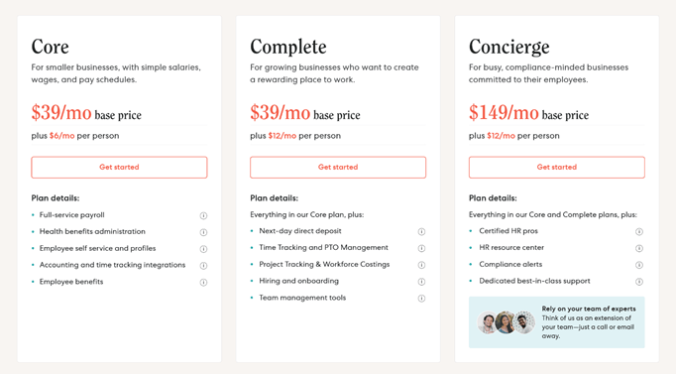This screenshot has width=676, height=374.
Task: Show info for Employee self service and profiles
Action: [x=203, y=249]
